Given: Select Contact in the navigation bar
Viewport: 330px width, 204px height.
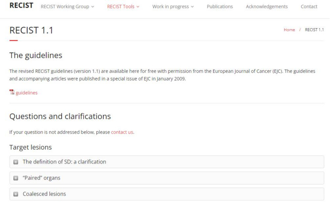Looking at the screenshot, I should (309, 7).
